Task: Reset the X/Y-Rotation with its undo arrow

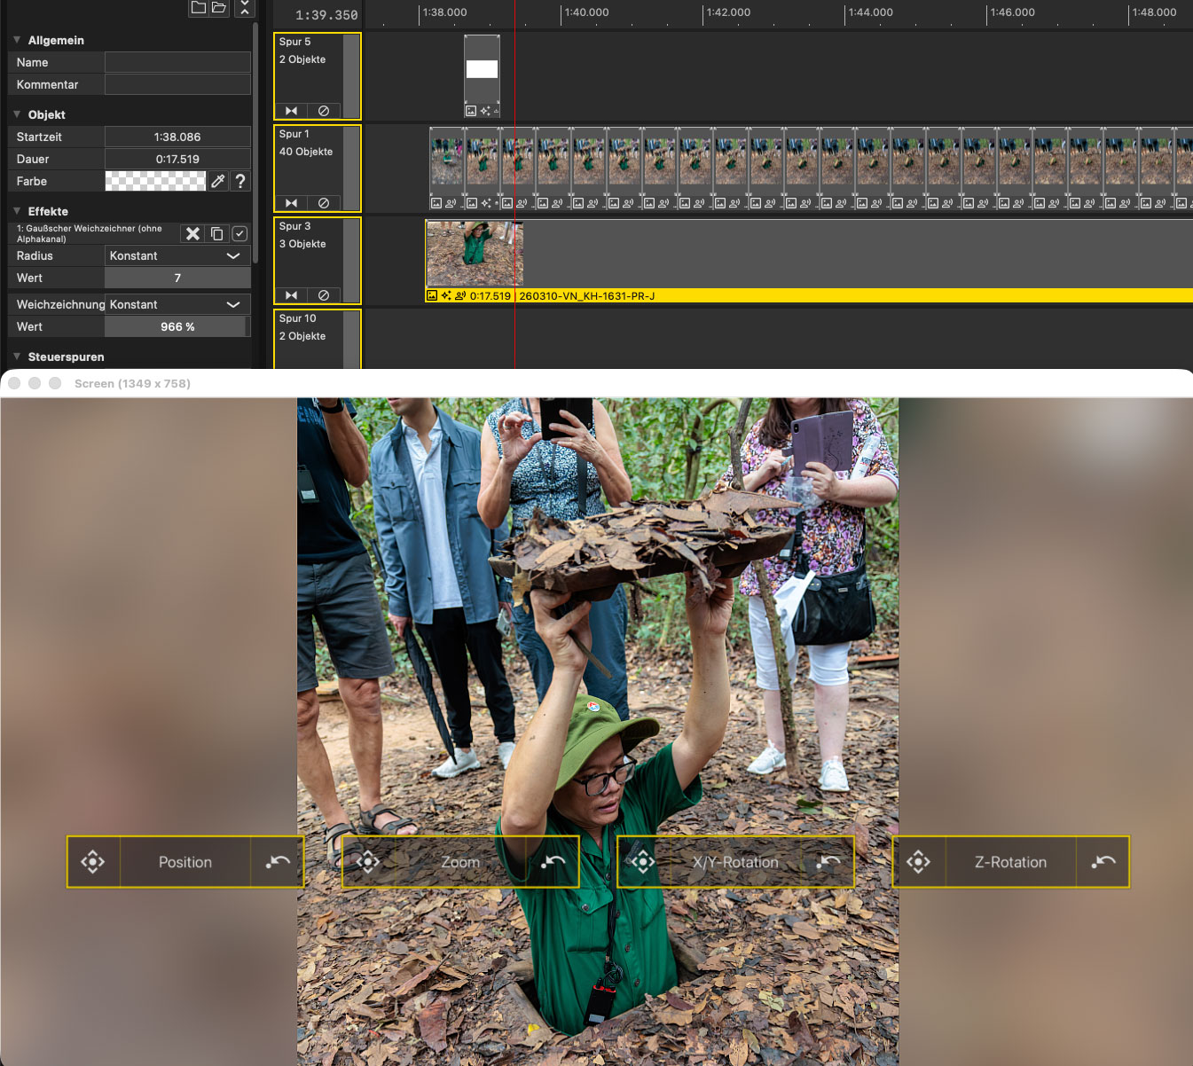Action: 828,862
